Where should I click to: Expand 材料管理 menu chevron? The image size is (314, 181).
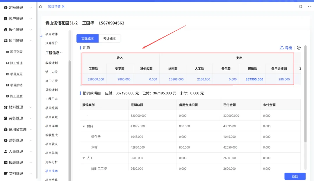[31, 107]
